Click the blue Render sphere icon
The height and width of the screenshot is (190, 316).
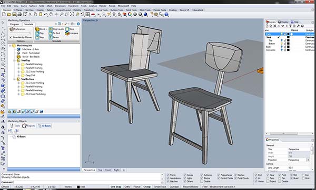[145, 15]
